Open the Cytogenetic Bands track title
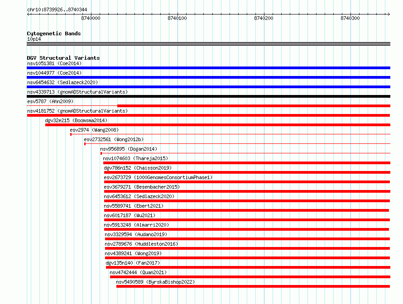Screen dimensions: 403x304 point(54,33)
